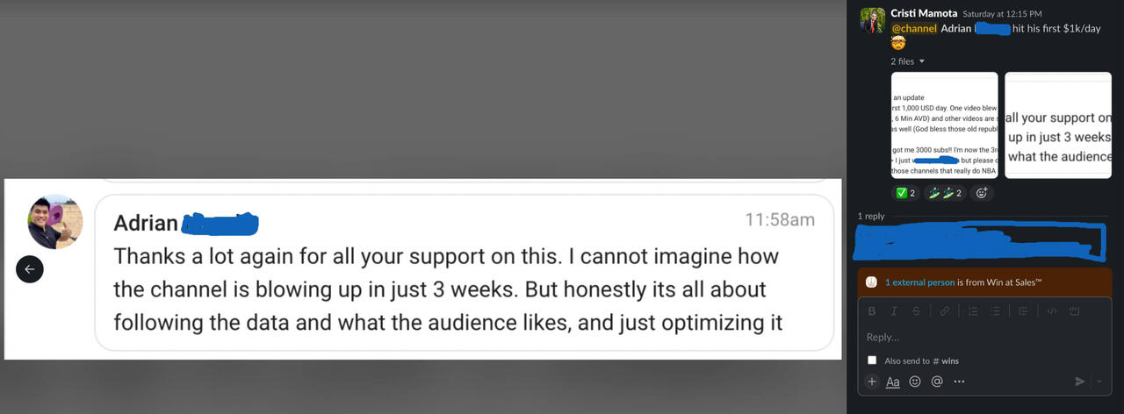Open the emoji picker in reply composer
The width and height of the screenshot is (1124, 414).
[x=915, y=382]
